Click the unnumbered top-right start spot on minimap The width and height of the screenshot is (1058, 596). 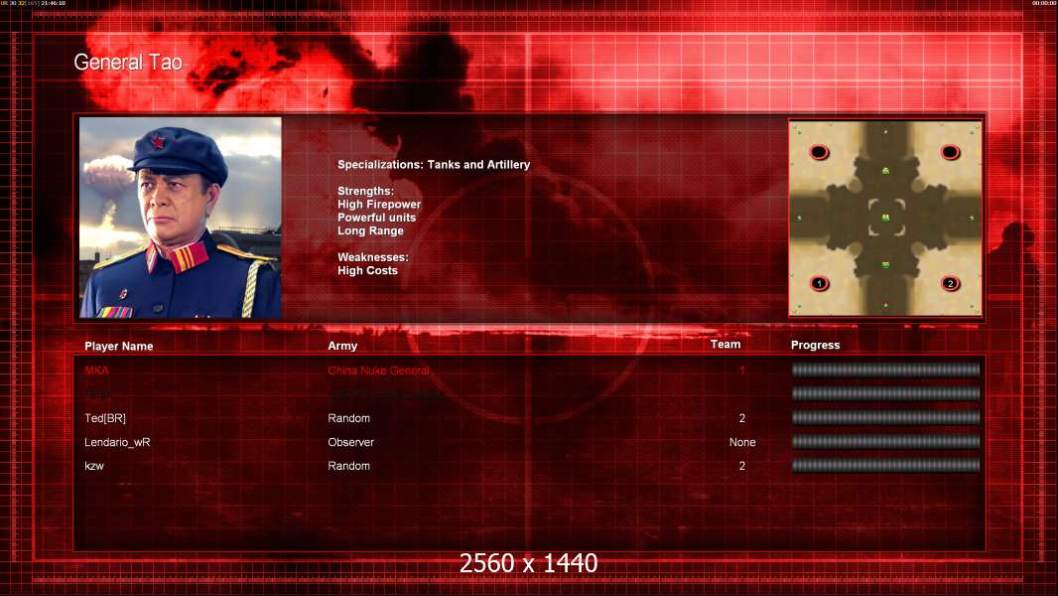coord(950,152)
